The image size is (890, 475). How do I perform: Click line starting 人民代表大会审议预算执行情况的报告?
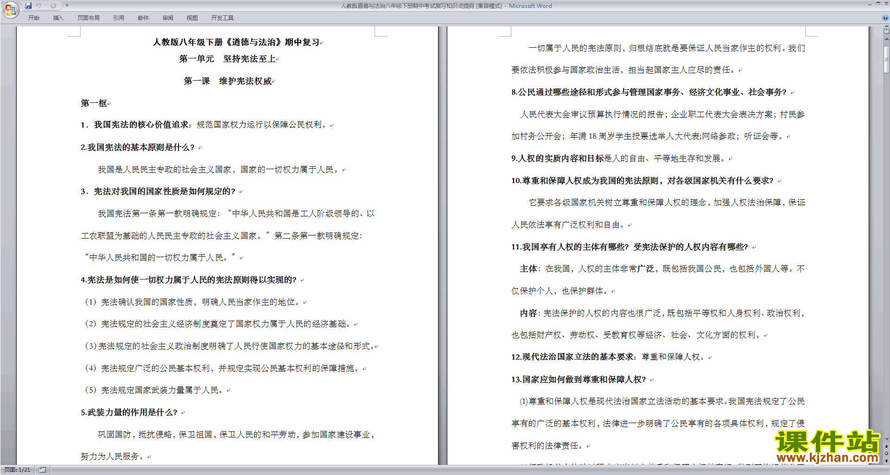[662, 114]
